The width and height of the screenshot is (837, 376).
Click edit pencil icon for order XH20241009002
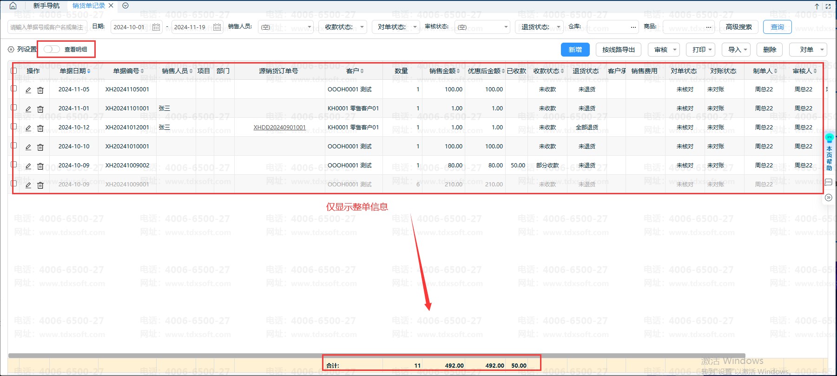pyautogui.click(x=28, y=166)
